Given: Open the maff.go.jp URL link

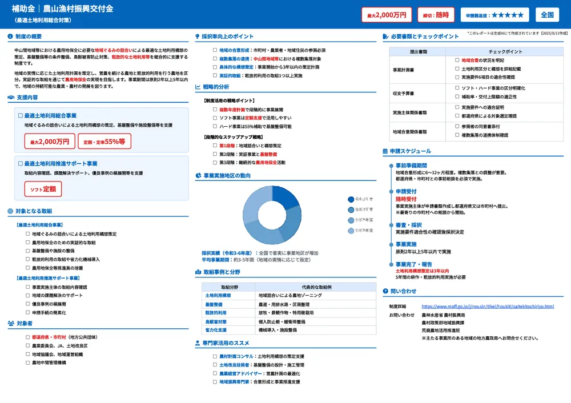Looking at the screenshot, I should point(487,307).
